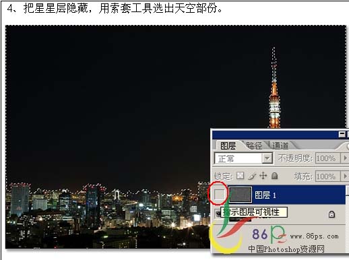
Task: Click the lock transparent pixels icon
Action: (240, 176)
